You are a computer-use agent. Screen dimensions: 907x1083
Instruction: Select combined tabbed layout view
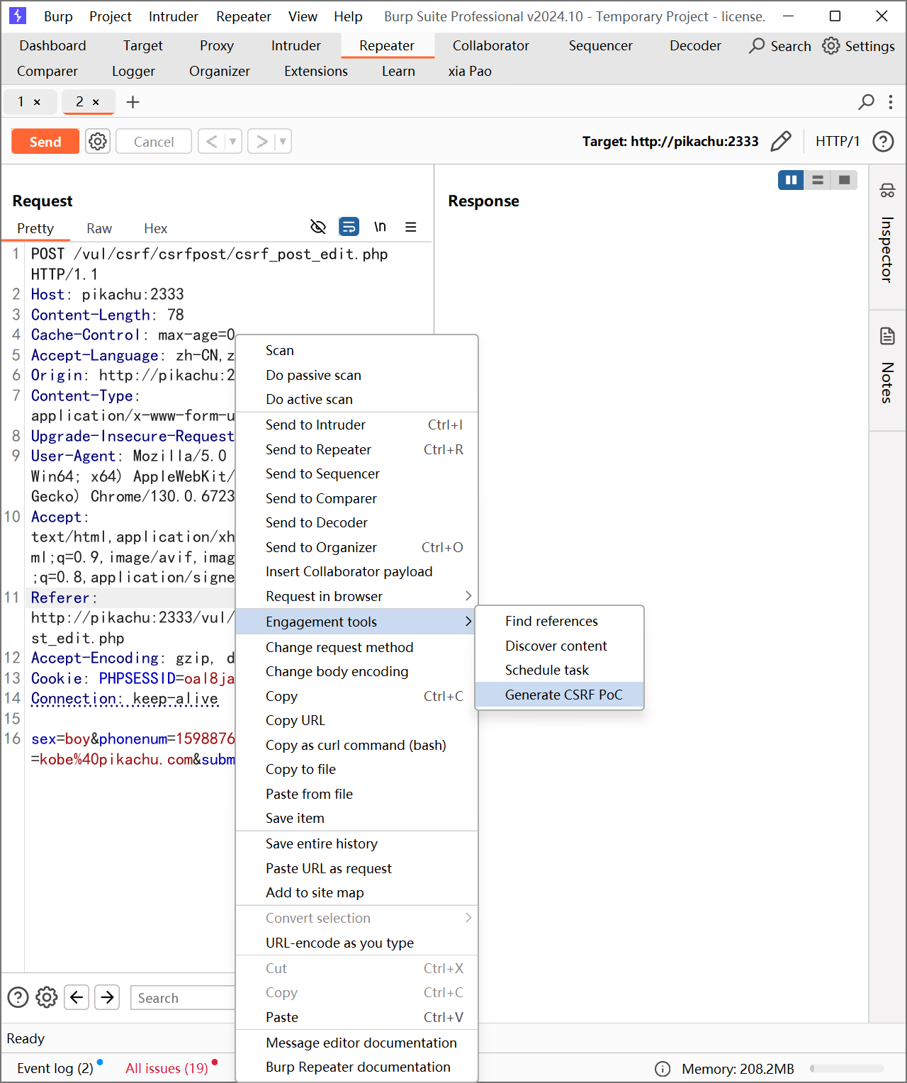tap(844, 180)
